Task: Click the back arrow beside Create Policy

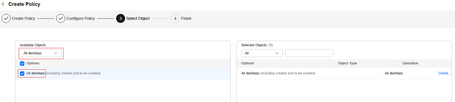Action: (3, 4)
